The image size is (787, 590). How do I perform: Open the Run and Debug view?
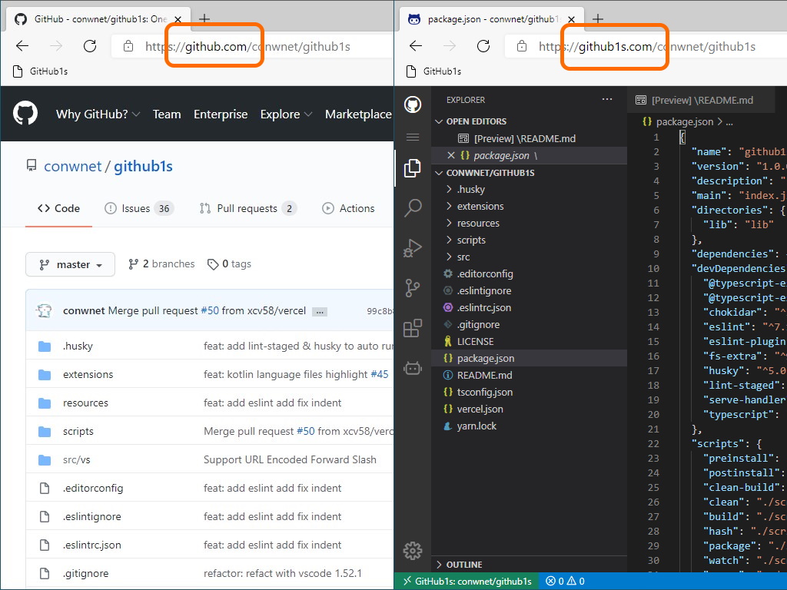point(413,247)
